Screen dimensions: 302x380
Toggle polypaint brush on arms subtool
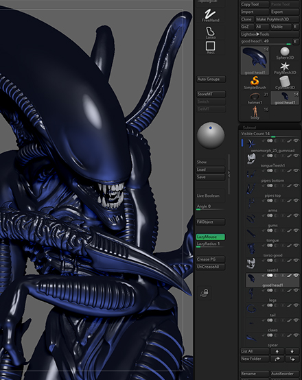click(290, 201)
